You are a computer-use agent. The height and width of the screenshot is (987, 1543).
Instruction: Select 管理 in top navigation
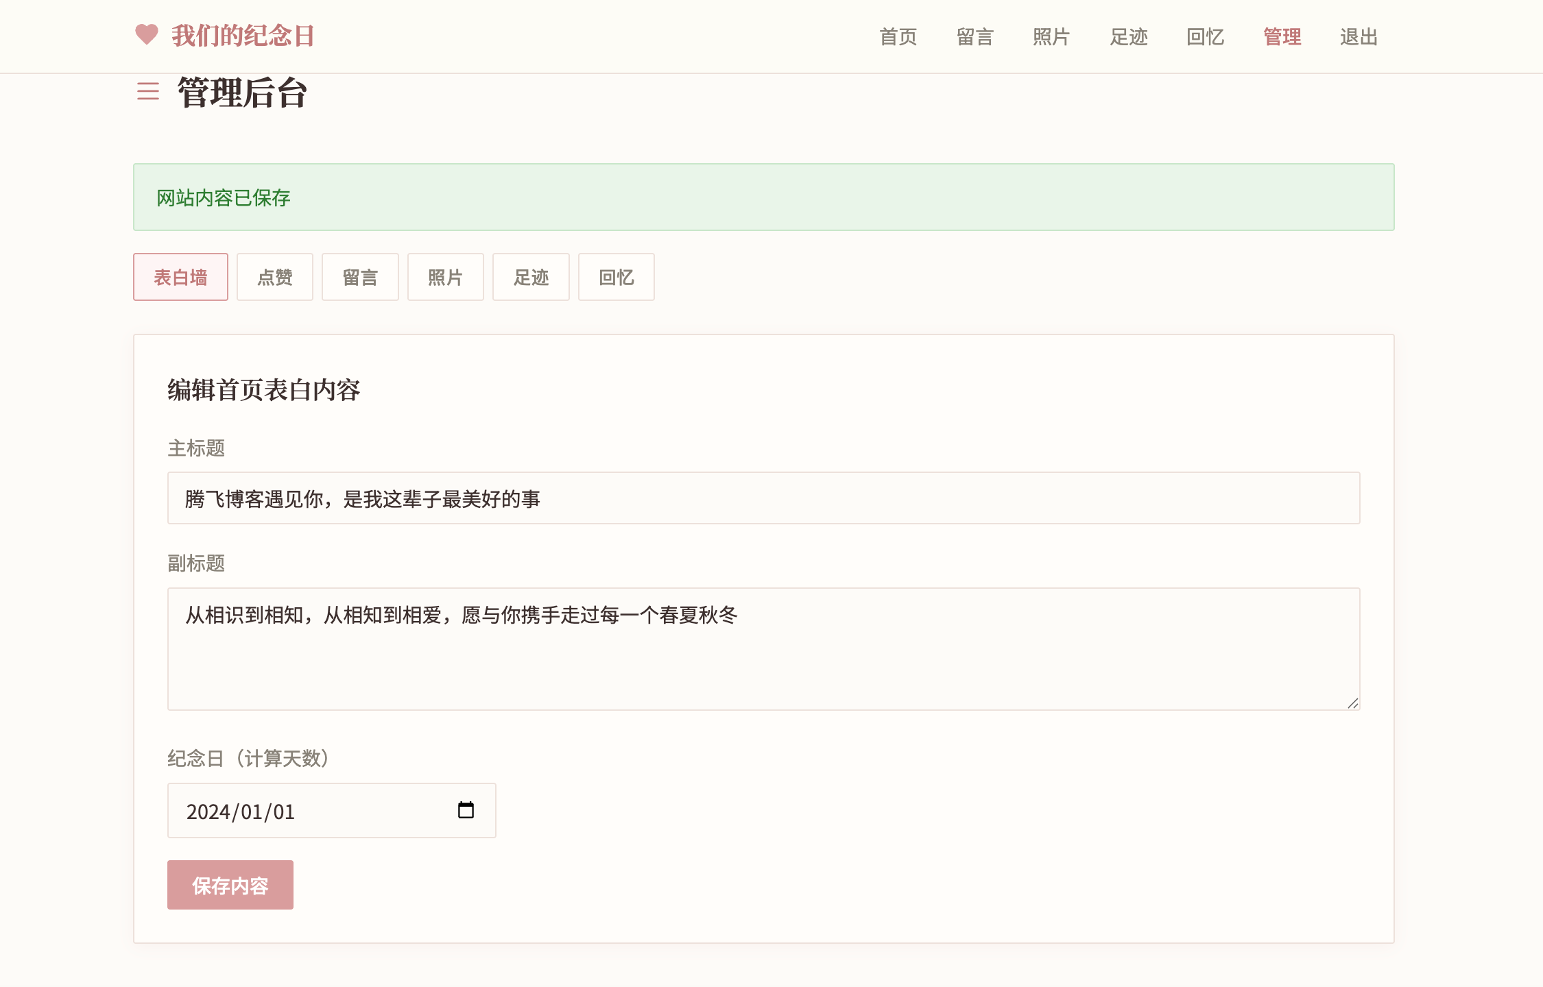(1282, 37)
